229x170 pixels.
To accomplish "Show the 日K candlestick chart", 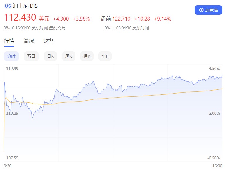I will (x=50, y=56).
